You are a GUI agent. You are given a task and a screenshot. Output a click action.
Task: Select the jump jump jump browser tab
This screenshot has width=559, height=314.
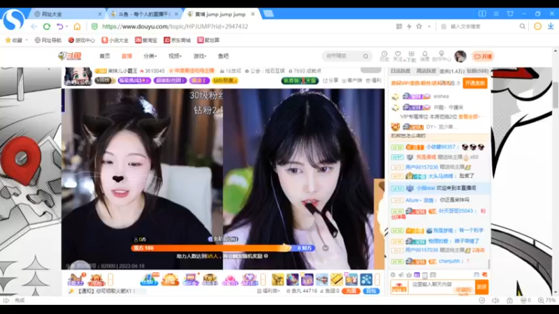(x=220, y=14)
